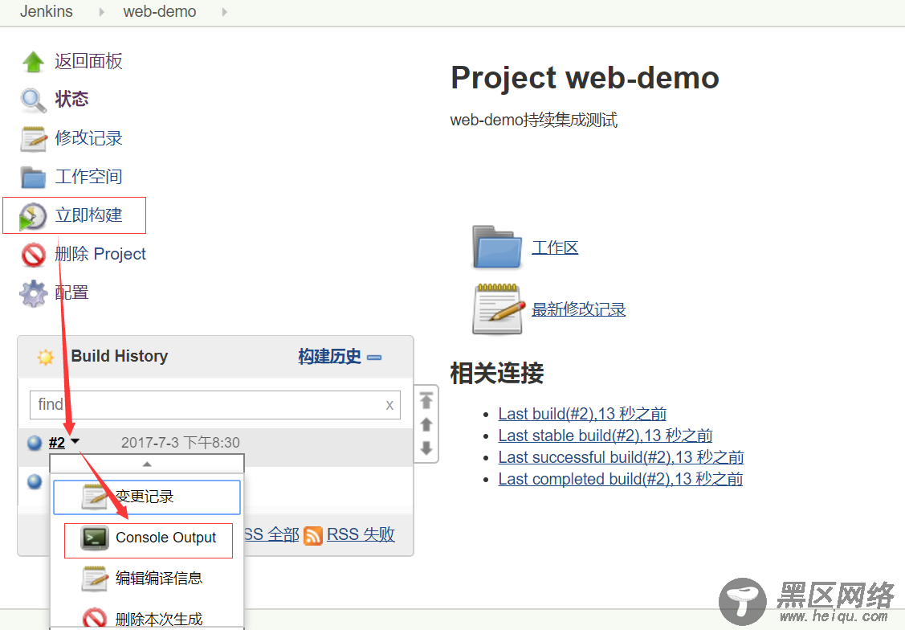Go to Jenkins breadcrumb home
This screenshot has width=905, height=630.
(47, 11)
